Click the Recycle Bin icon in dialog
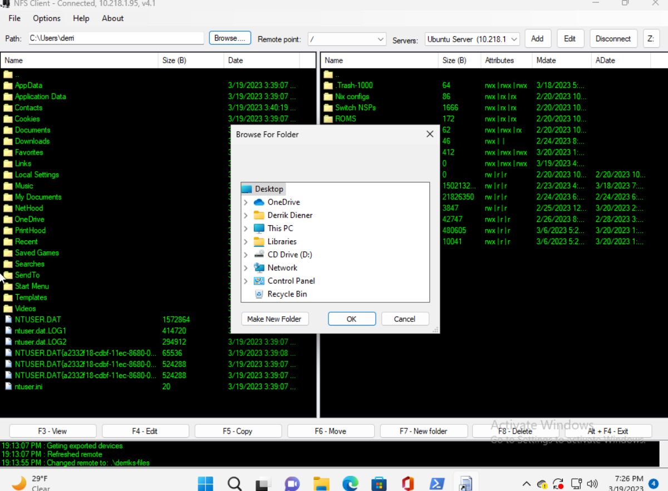 tap(259, 294)
